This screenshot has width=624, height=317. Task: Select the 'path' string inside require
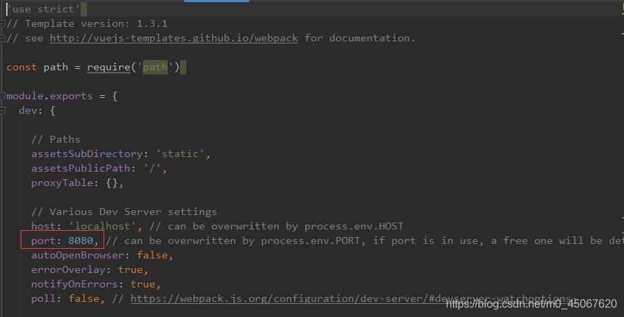tap(155, 67)
